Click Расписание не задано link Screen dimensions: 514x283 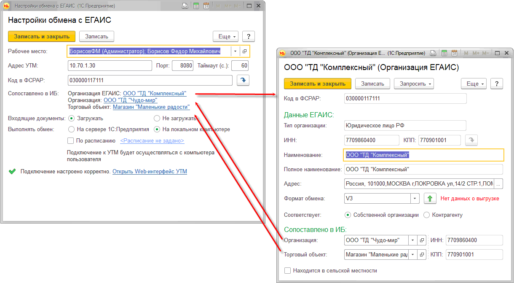coord(152,141)
